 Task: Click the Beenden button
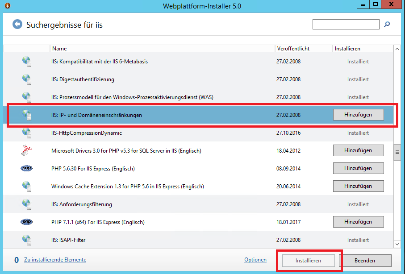point(366,260)
